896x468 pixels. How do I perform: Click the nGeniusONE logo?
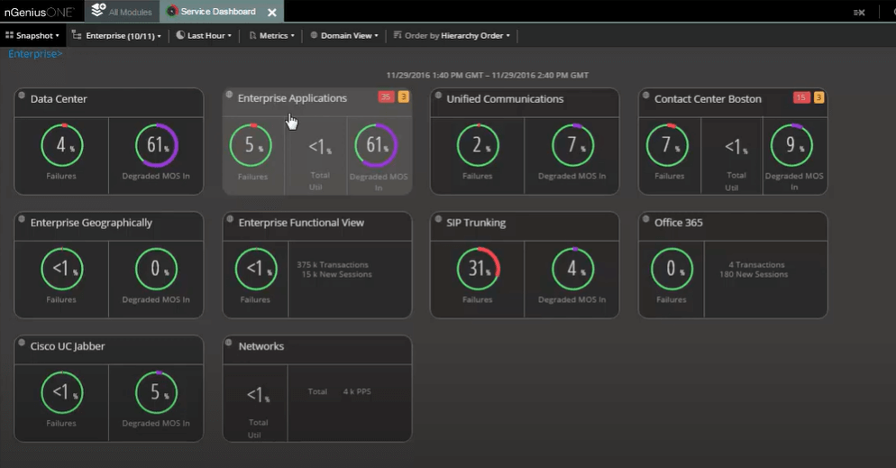pos(39,12)
